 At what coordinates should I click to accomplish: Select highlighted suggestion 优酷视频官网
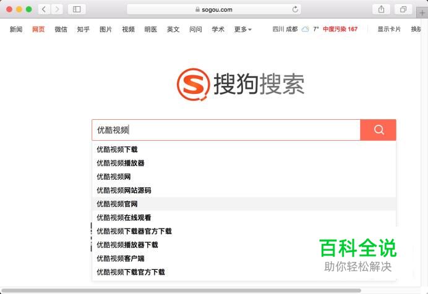click(244, 204)
